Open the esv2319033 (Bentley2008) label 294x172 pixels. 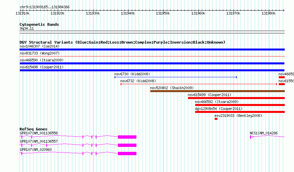238,116
